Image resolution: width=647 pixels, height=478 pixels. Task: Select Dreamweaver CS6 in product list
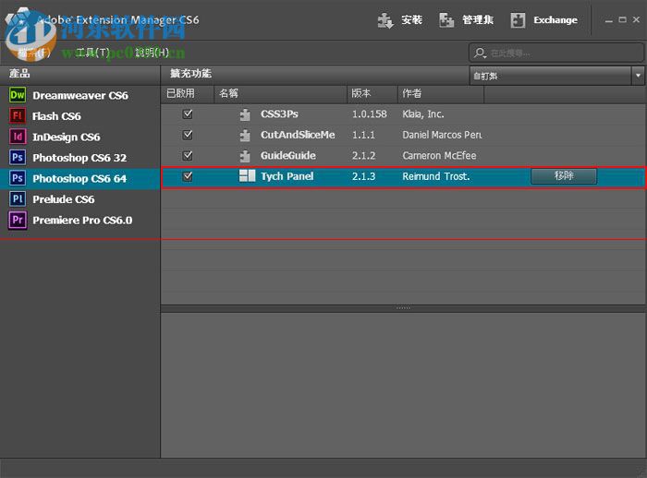(80, 95)
